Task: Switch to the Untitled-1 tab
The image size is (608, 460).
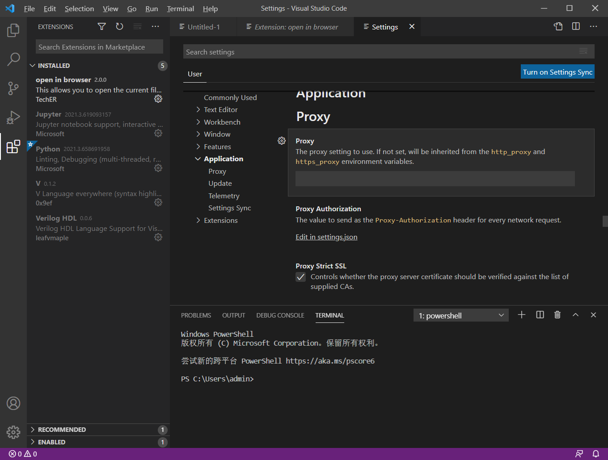Action: coord(203,27)
